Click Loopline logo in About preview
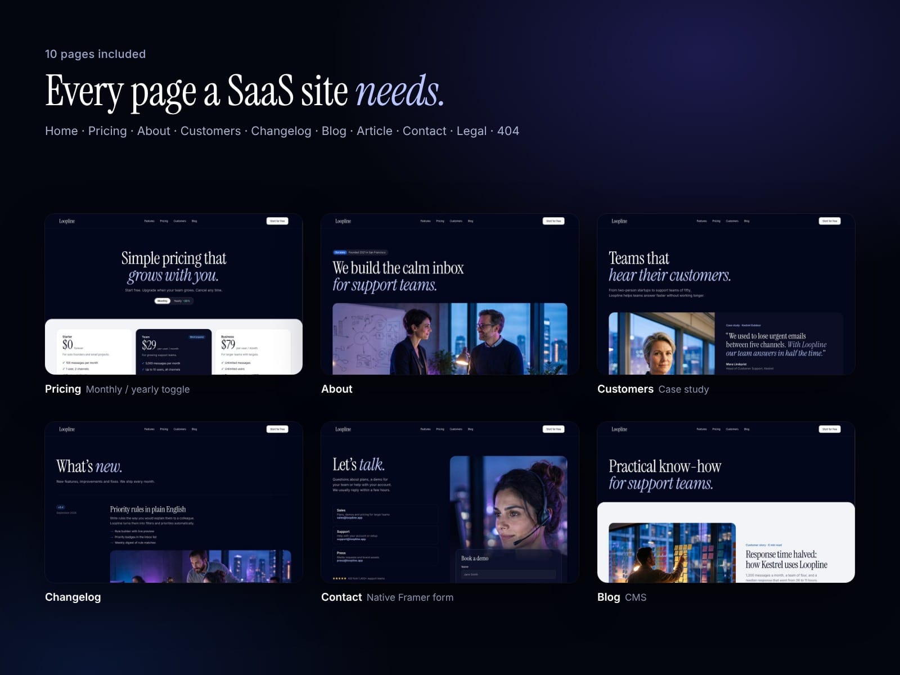The image size is (900, 675). (x=343, y=221)
